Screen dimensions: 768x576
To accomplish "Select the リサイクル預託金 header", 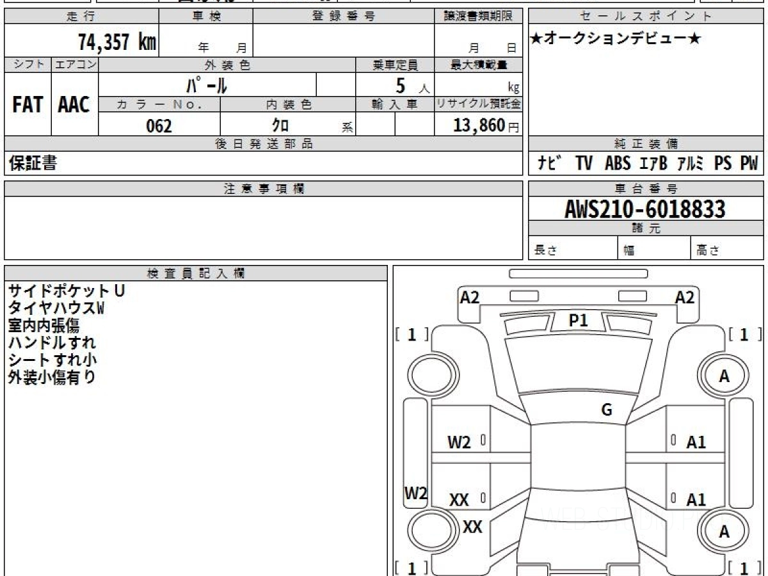I will (478, 105).
